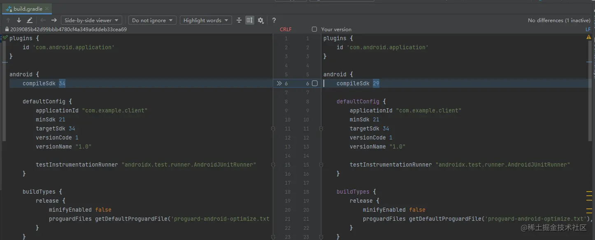Go to previous file with left arrow
The height and width of the screenshot is (240, 595).
click(43, 20)
